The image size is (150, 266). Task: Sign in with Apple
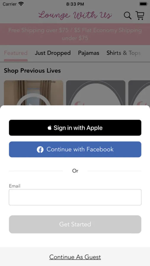coord(75,128)
